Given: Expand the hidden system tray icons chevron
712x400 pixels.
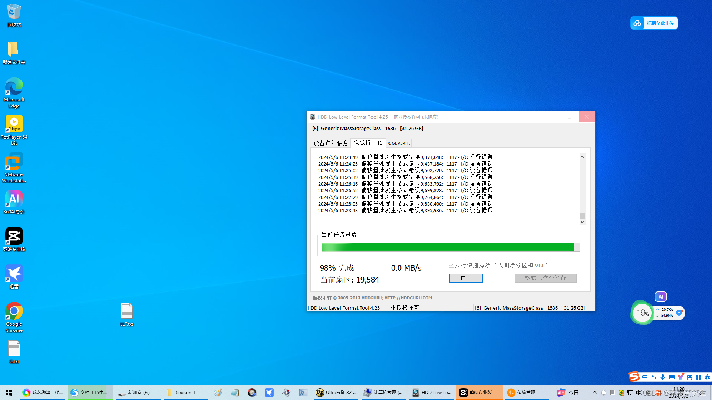Looking at the screenshot, I should 595,393.
